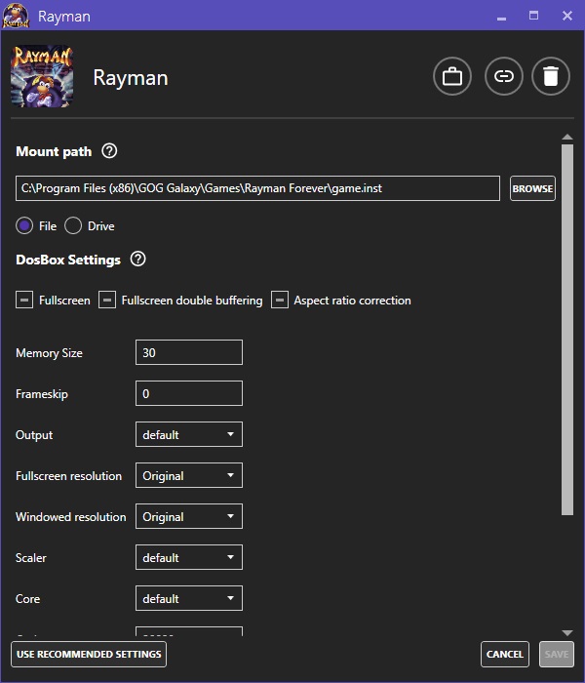Click the SAVE button
The height and width of the screenshot is (683, 585).
pos(557,655)
